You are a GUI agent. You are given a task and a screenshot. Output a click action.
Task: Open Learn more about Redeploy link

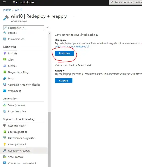[72, 47]
